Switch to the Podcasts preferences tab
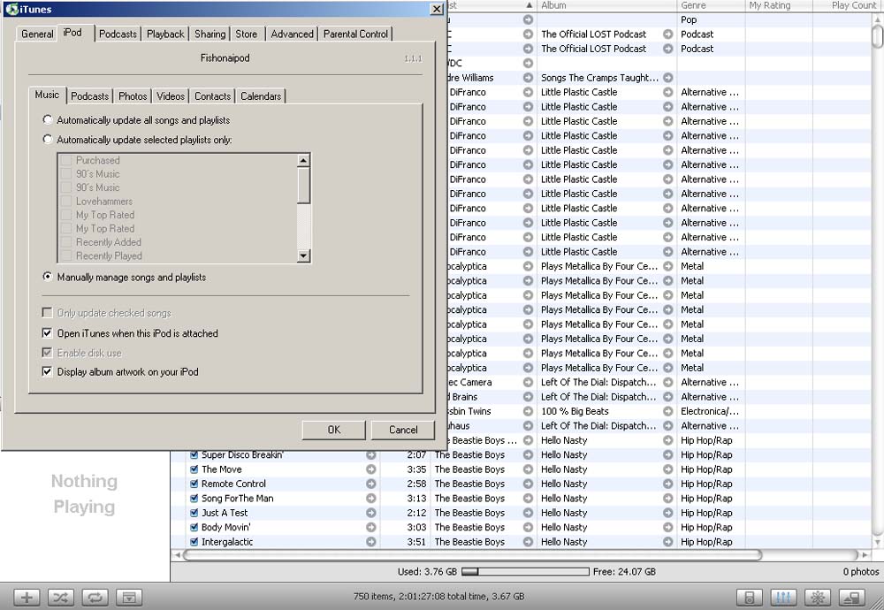 tap(118, 34)
